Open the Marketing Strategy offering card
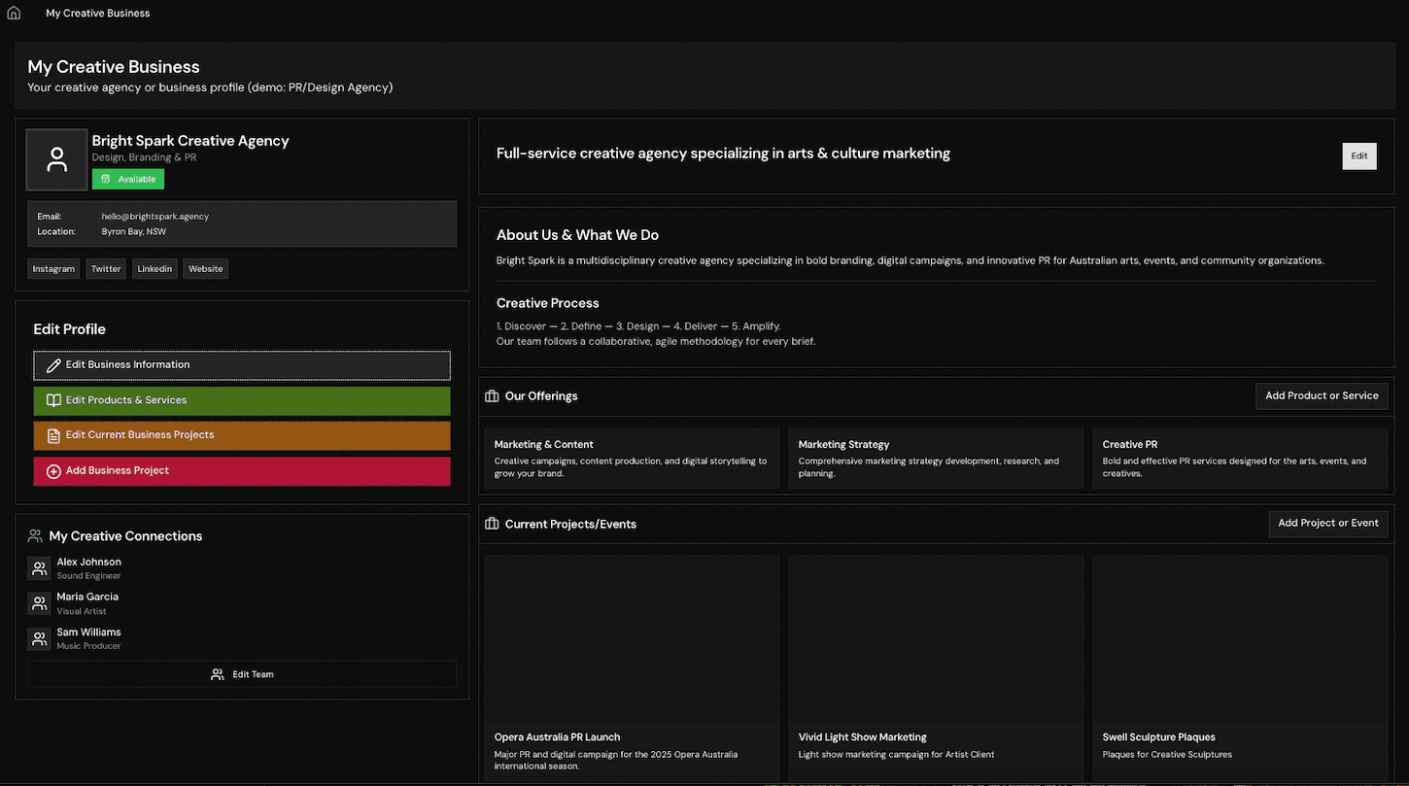1409x786 pixels. (936, 459)
